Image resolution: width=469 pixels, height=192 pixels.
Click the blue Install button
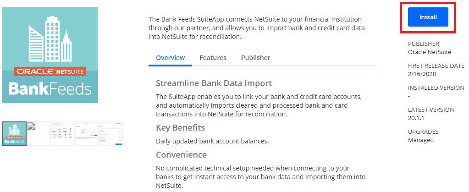[x=428, y=17]
